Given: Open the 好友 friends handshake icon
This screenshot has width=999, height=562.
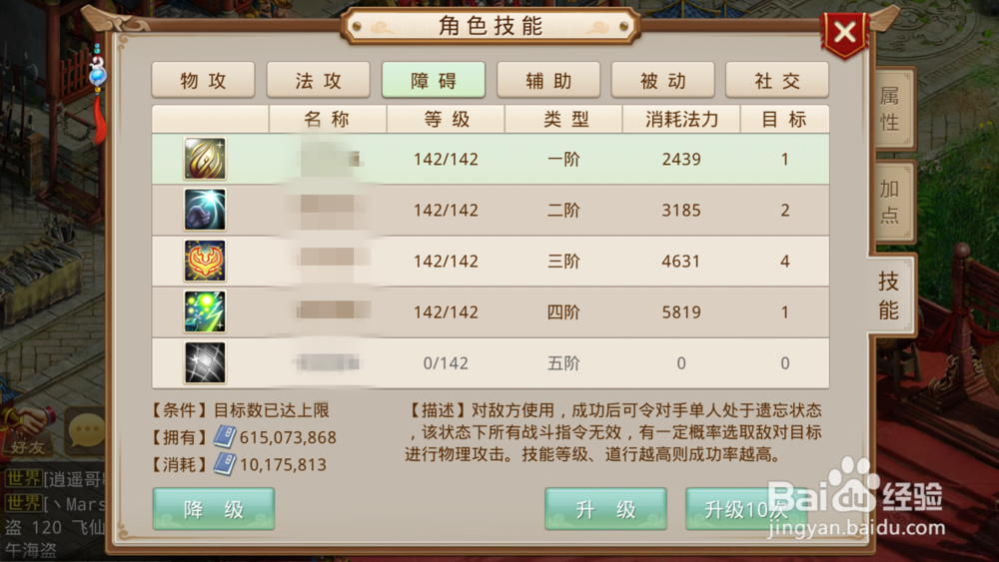Looking at the screenshot, I should (x=27, y=431).
